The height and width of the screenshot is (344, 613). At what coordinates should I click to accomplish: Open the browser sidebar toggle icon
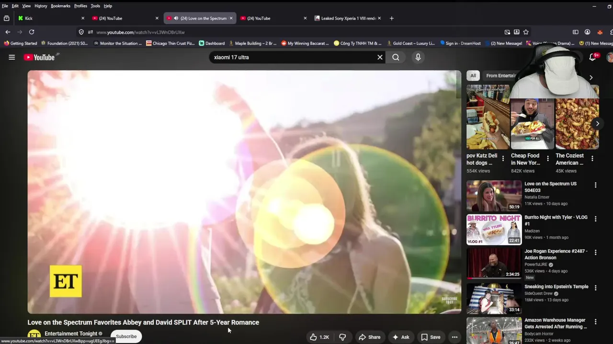tap(576, 32)
